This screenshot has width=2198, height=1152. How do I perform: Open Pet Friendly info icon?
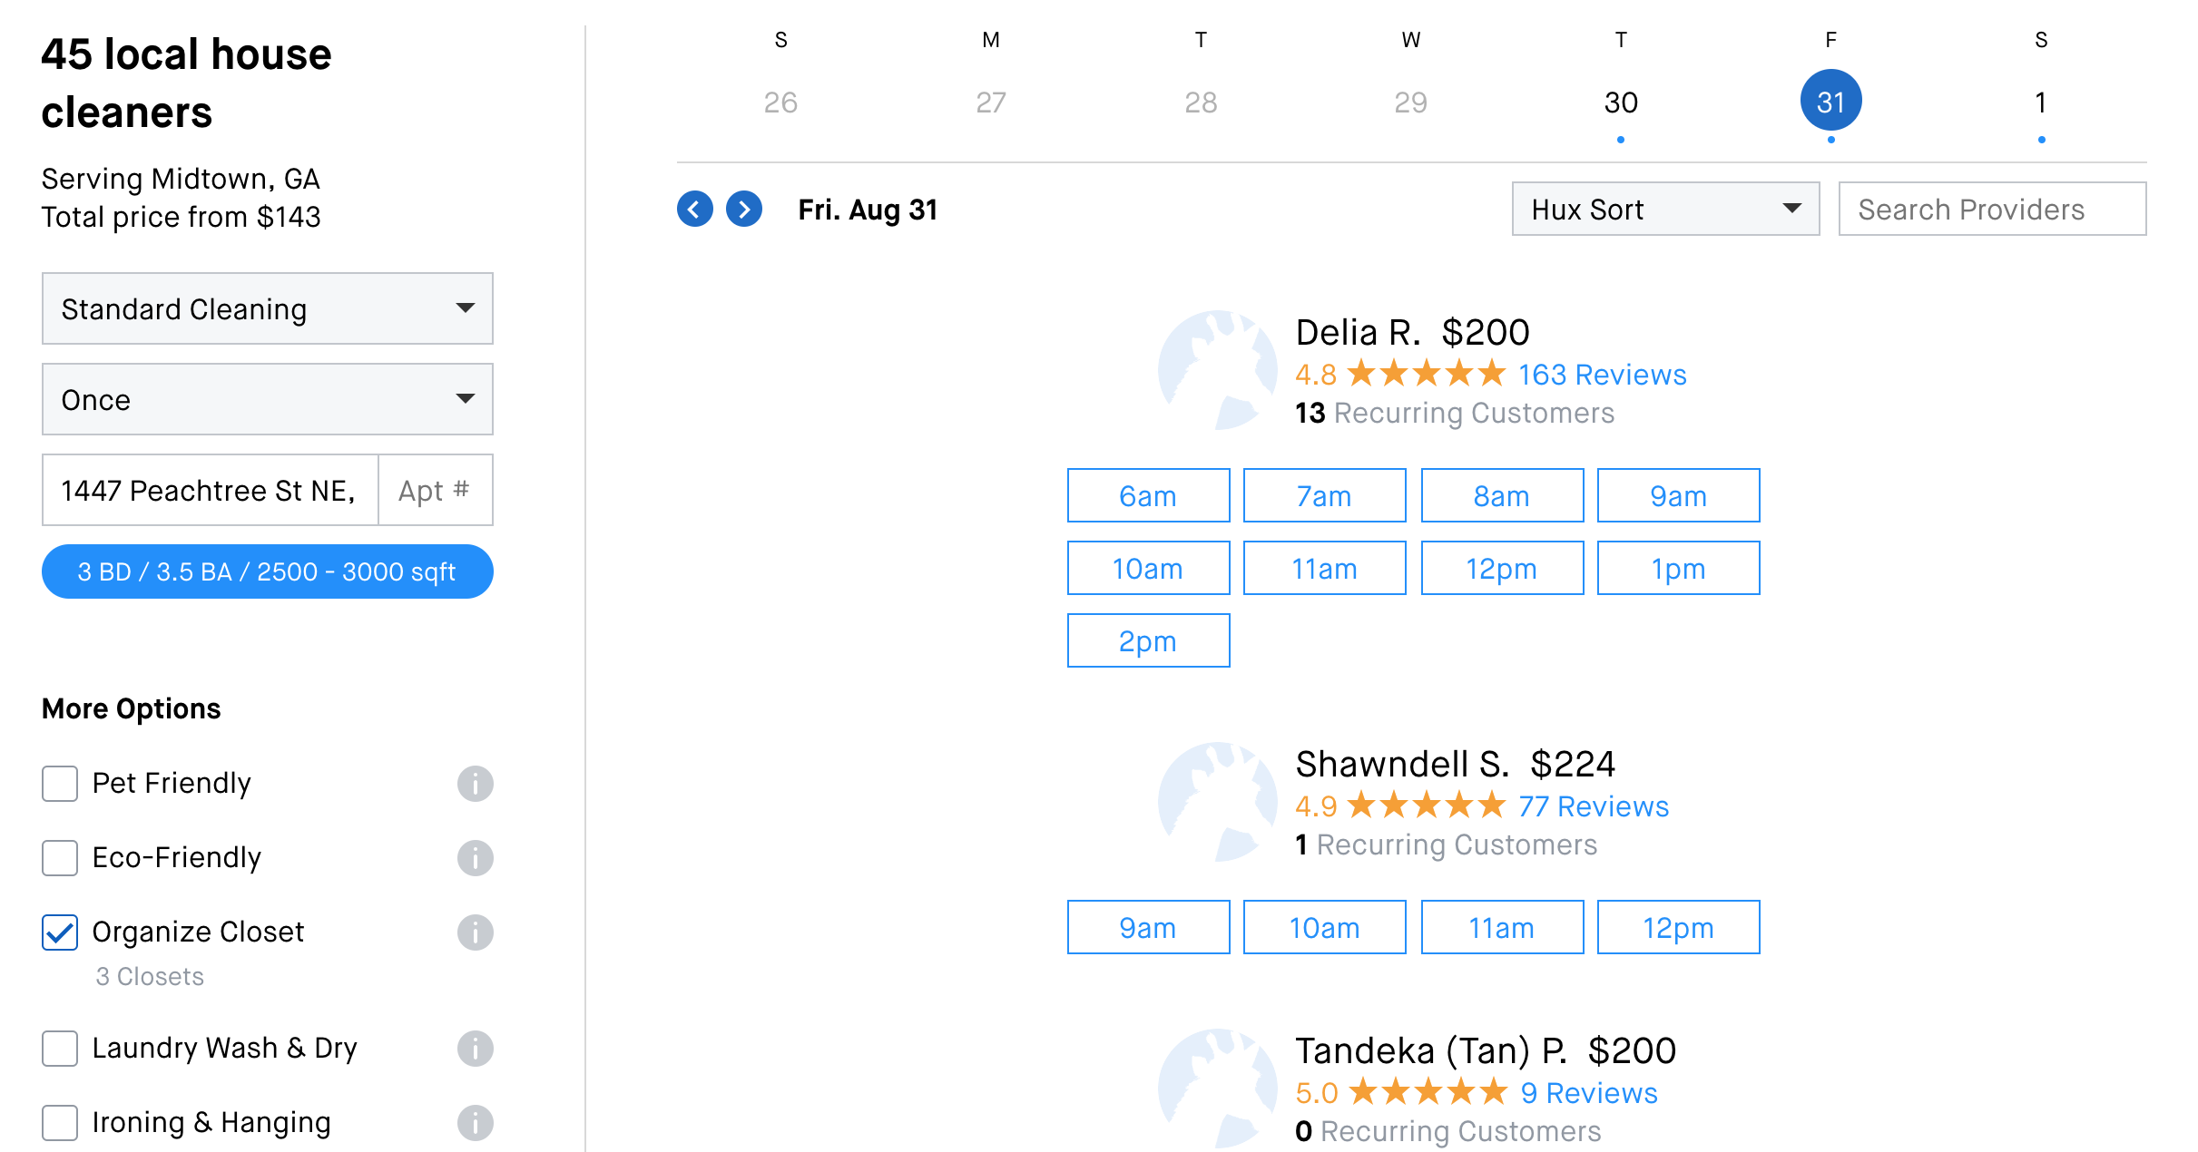[x=475, y=784]
